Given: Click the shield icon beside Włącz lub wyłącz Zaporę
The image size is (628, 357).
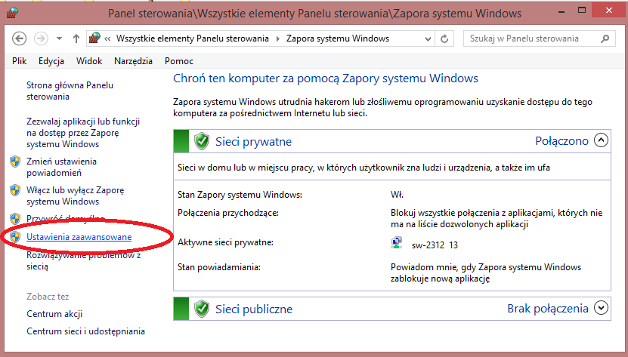Looking at the screenshot, I should [15, 190].
